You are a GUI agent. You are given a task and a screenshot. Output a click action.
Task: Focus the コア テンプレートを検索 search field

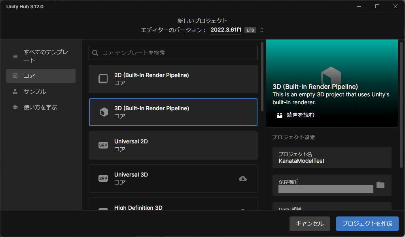click(173, 53)
